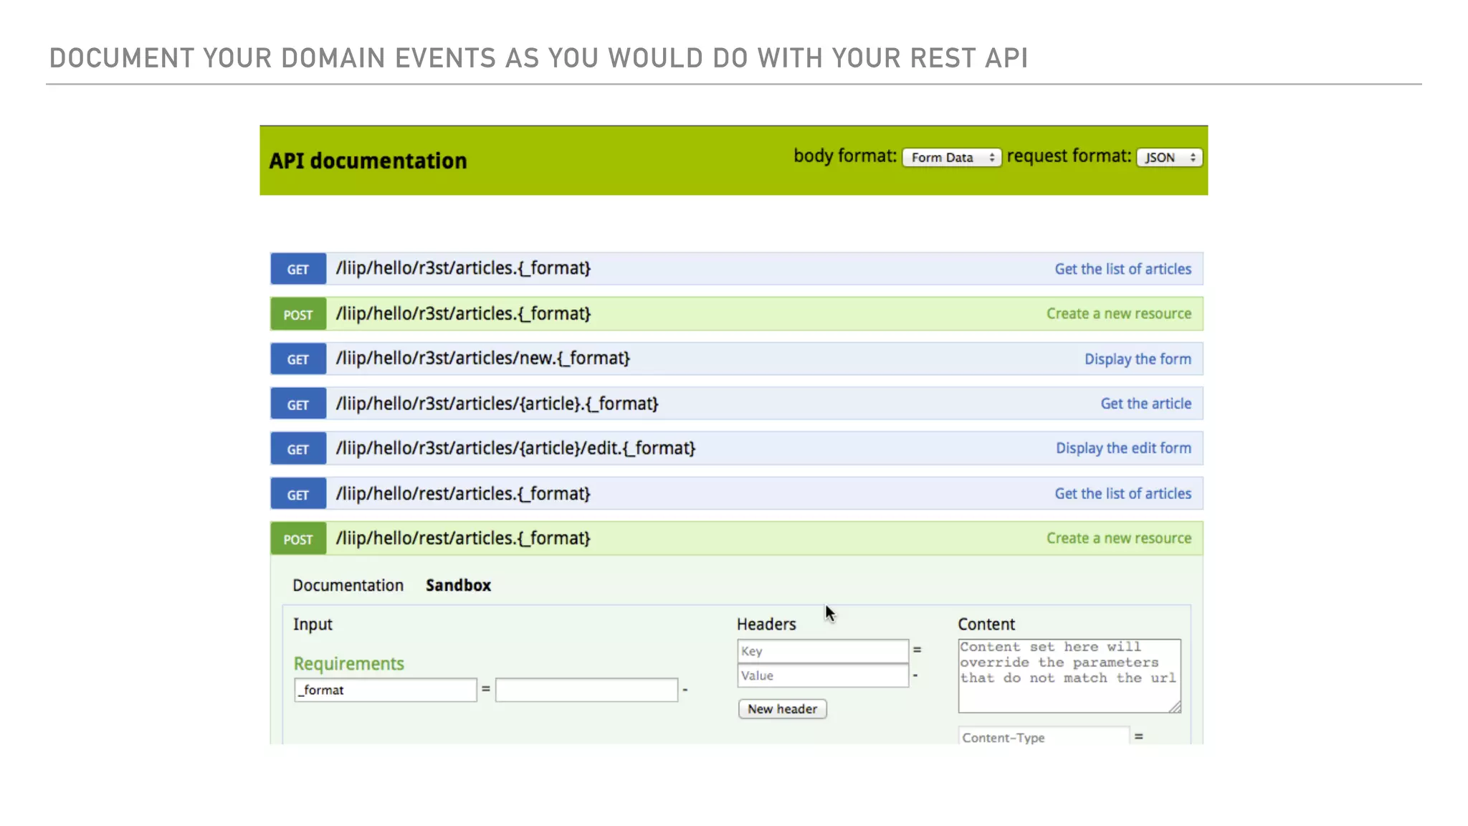This screenshot has width=1468, height=826.
Task: Click the Content textarea resize handle
Action: (x=1175, y=707)
